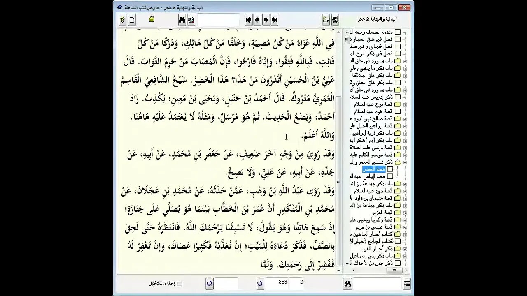Collapse the ذكر قصتي الخضر node
The height and width of the screenshot is (296, 527).
click(x=405, y=162)
